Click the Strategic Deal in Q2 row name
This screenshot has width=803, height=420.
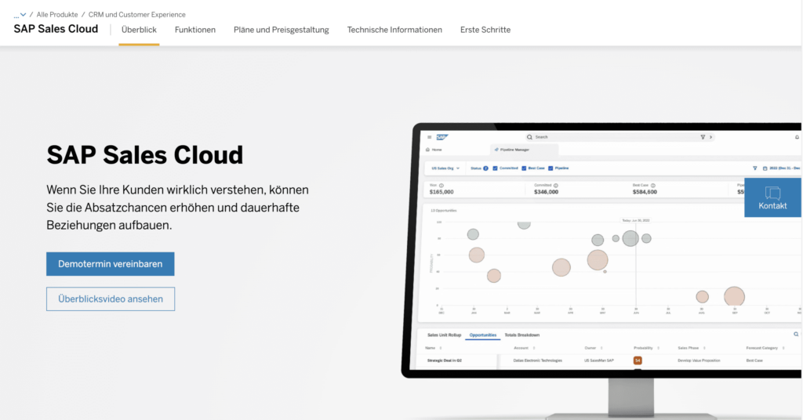(445, 360)
